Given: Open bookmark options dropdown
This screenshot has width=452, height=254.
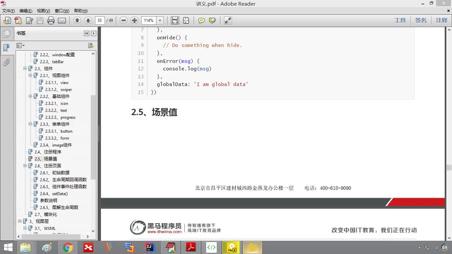Looking at the screenshot, I should click(20, 46).
